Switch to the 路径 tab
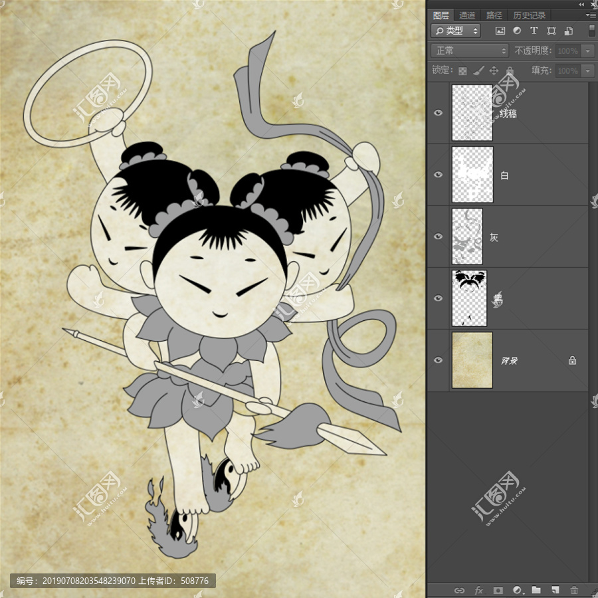The height and width of the screenshot is (598, 598). (x=494, y=15)
